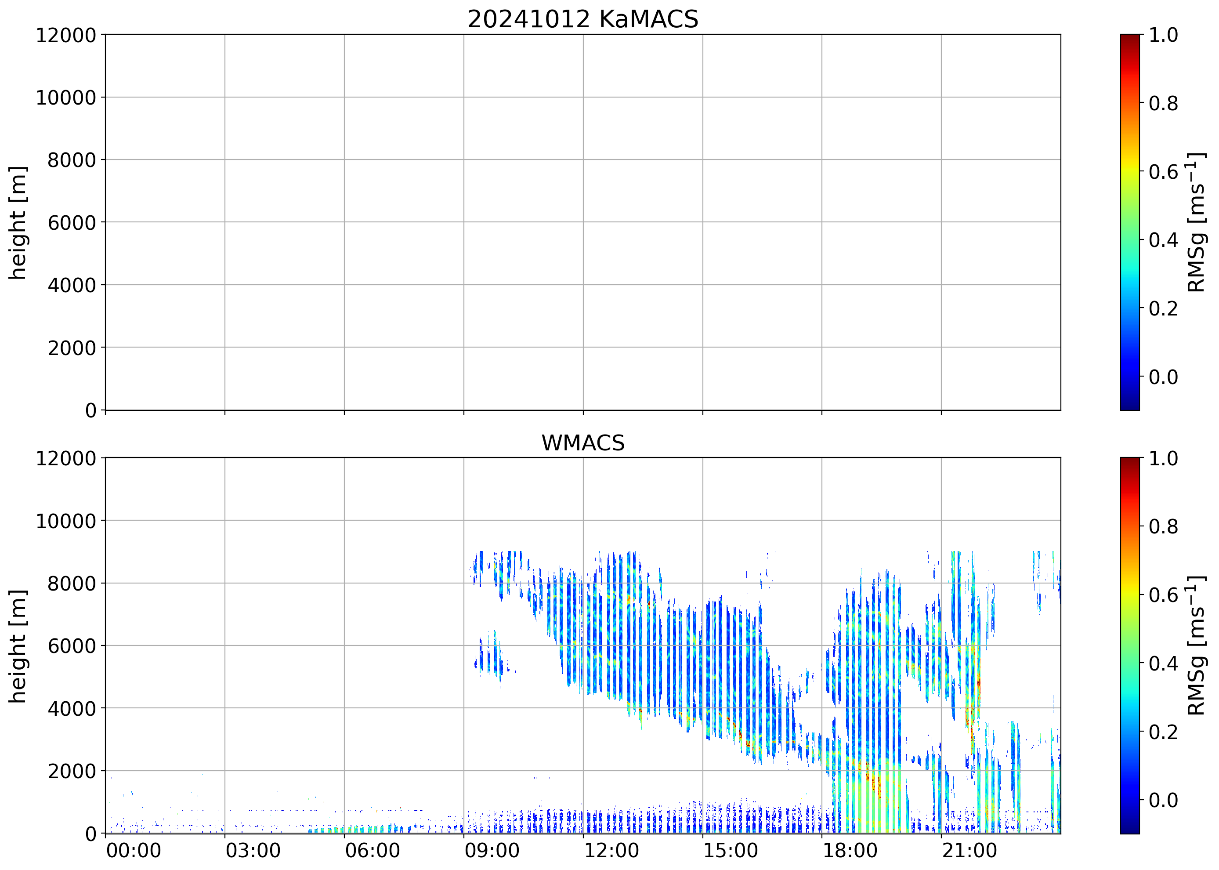Click the 12:00 time axis label
1219x870 pixels.
(611, 851)
